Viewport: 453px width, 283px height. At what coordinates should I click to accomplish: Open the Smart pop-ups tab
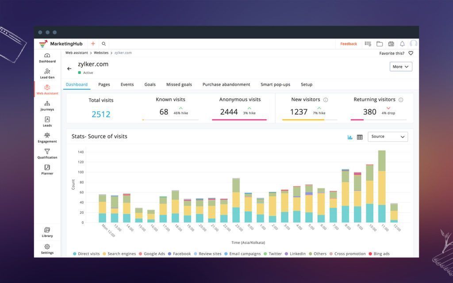point(275,84)
